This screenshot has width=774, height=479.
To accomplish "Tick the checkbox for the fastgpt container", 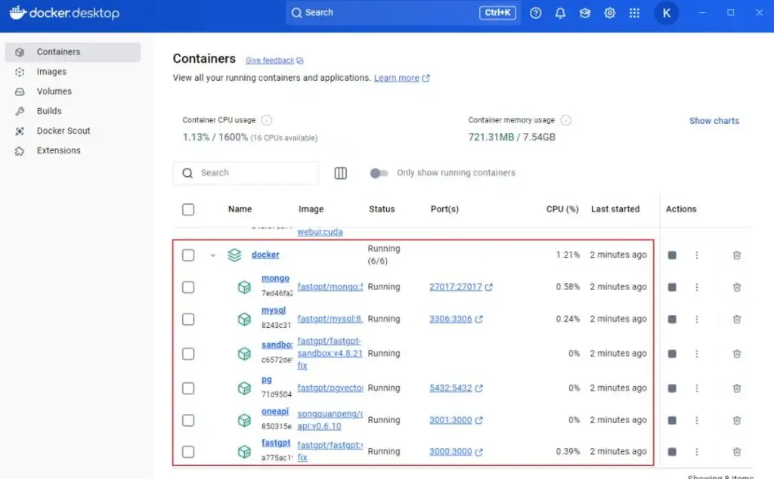I will point(187,451).
